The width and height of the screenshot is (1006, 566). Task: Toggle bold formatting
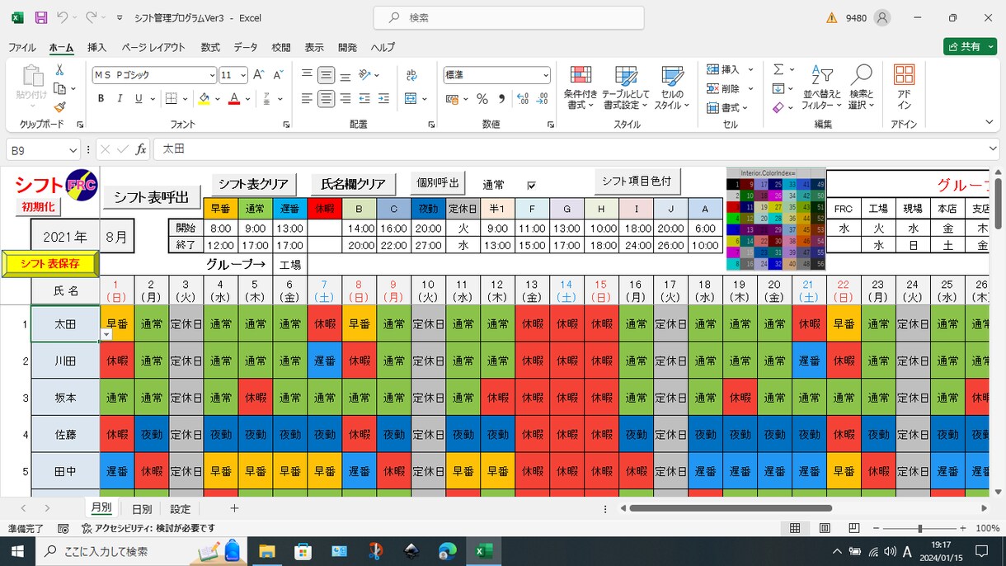point(101,99)
